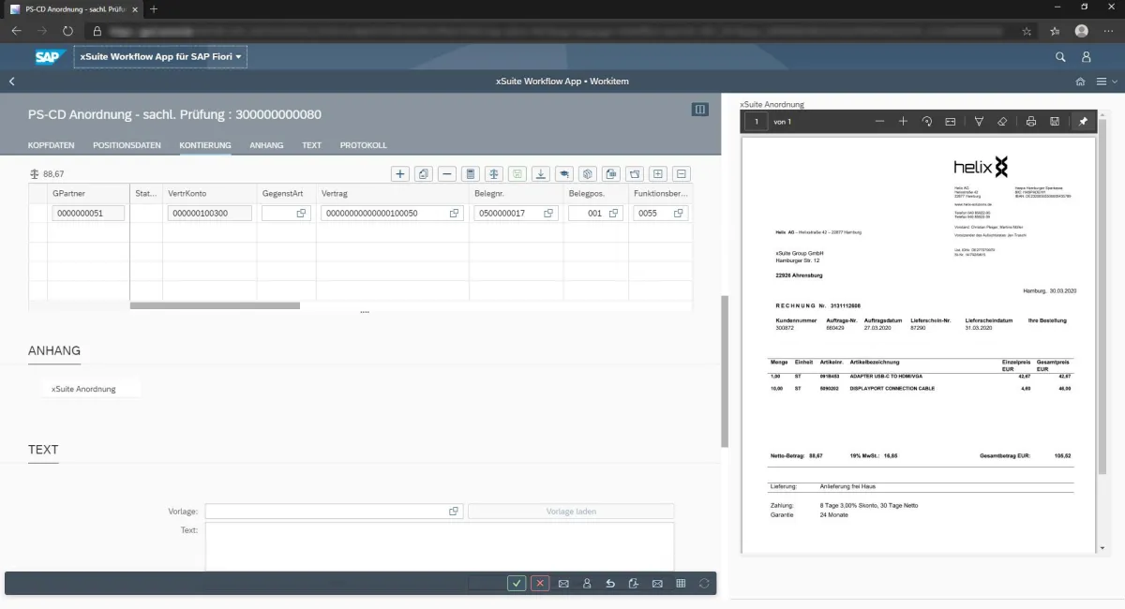Approve workitem with green checkmark
The image size is (1125, 609).
coord(517,583)
